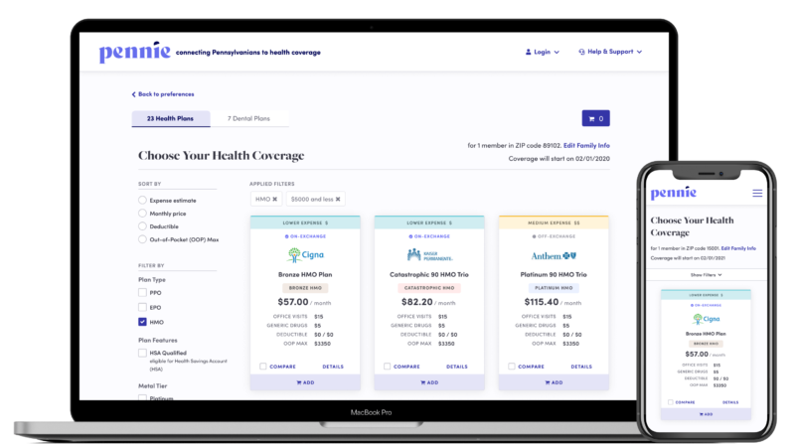This screenshot has width=795, height=444.
Task: Open the shopping cart button showing 0
Action: (595, 118)
